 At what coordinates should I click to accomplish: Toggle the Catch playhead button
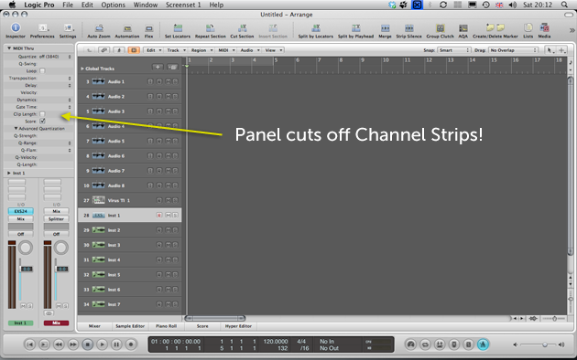[x=119, y=50]
